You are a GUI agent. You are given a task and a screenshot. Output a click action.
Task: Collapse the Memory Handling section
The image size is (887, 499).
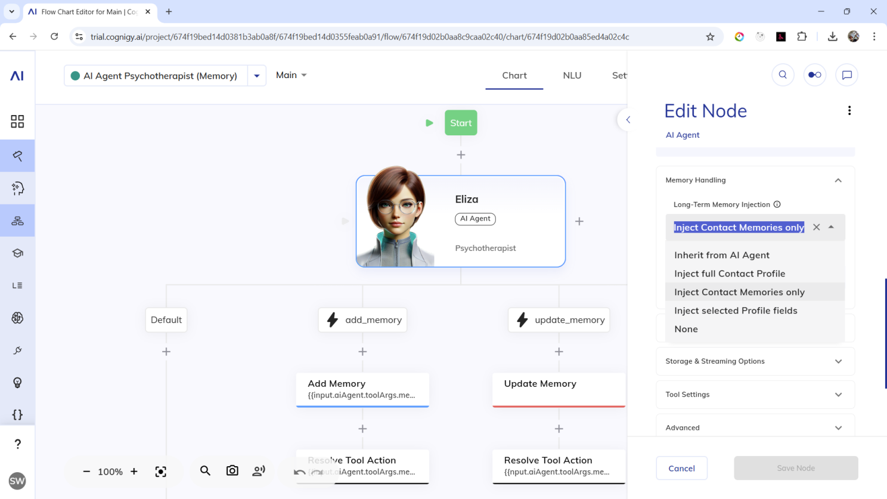(x=838, y=180)
